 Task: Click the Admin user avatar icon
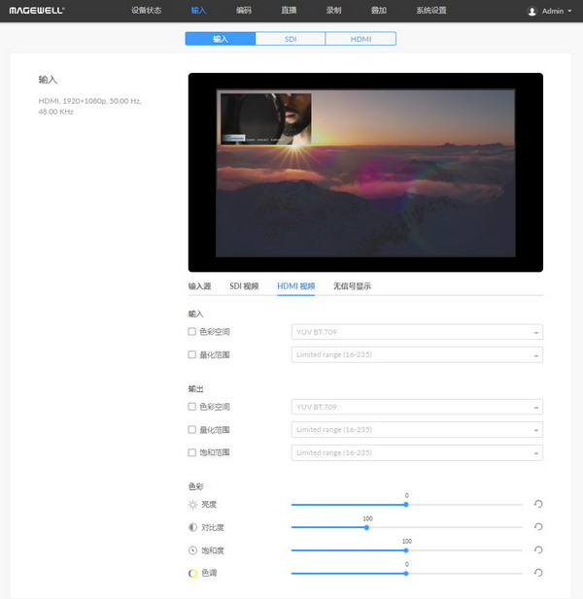coord(532,12)
